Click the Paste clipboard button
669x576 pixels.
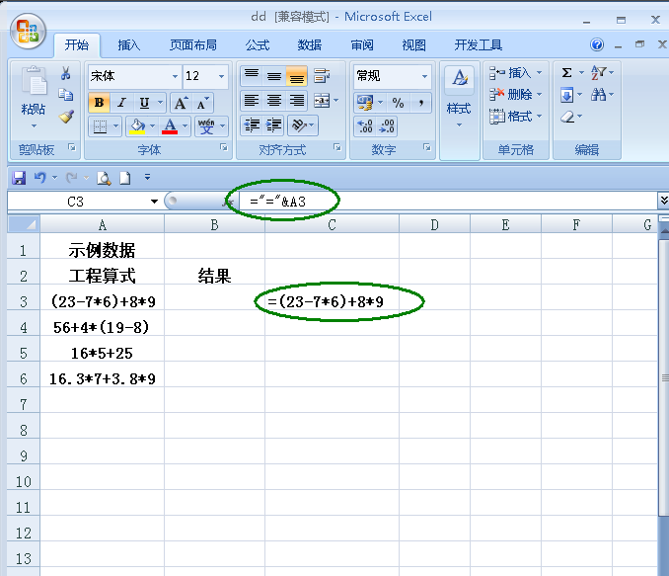point(34,99)
